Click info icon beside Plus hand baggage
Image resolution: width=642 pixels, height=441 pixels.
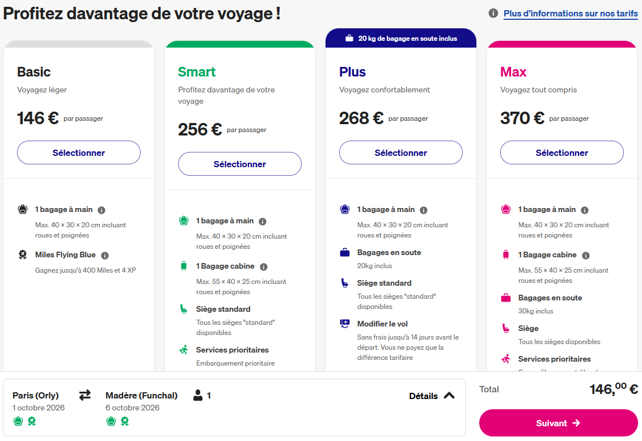point(424,210)
